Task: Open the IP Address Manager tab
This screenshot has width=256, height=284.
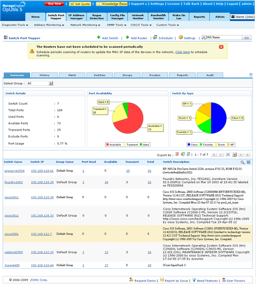Action: [76, 17]
